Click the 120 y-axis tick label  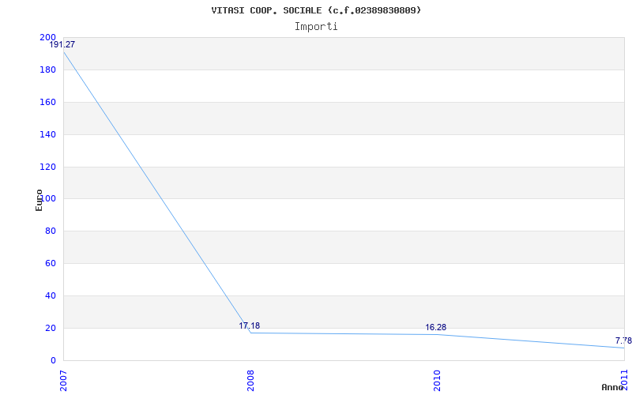click(x=47, y=167)
